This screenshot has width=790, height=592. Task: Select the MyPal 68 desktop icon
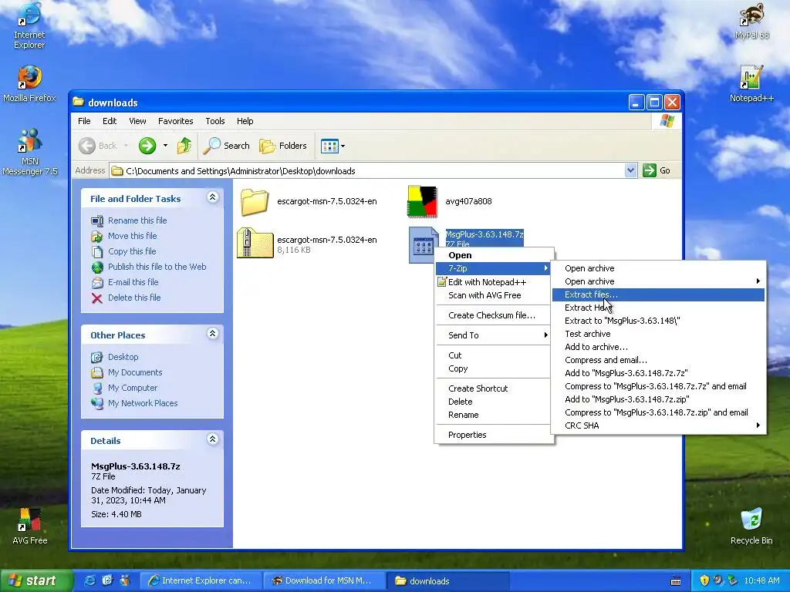(x=751, y=21)
